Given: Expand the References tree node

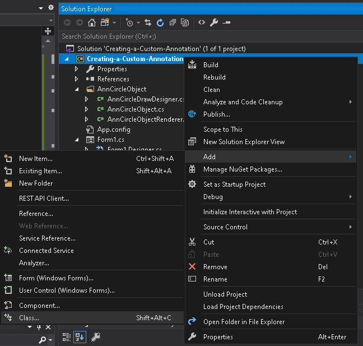Looking at the screenshot, I should (x=76, y=79).
